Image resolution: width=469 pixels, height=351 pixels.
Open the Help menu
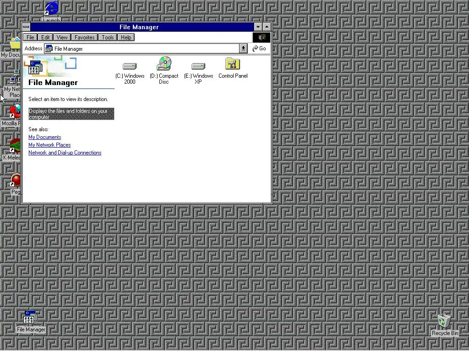coord(126,37)
